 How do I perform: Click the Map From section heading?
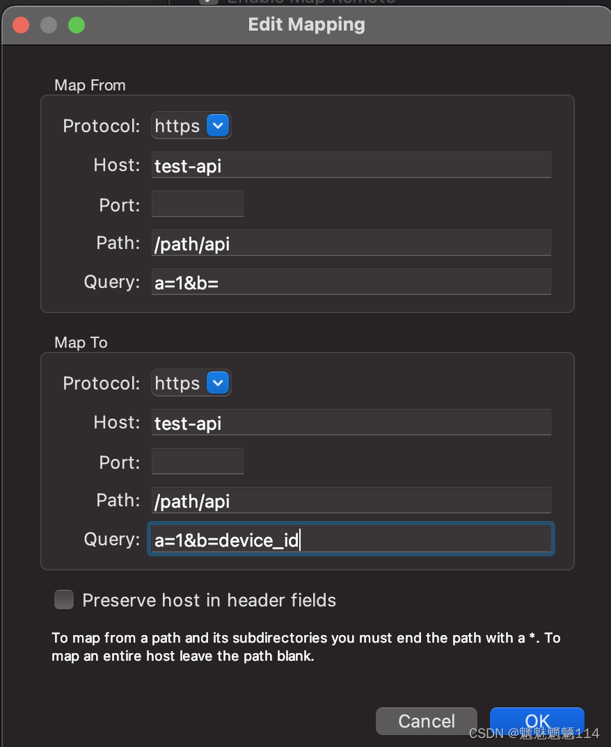[89, 85]
